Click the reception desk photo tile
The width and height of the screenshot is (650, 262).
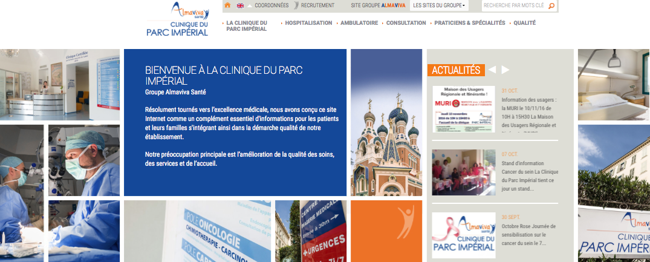[60, 85]
